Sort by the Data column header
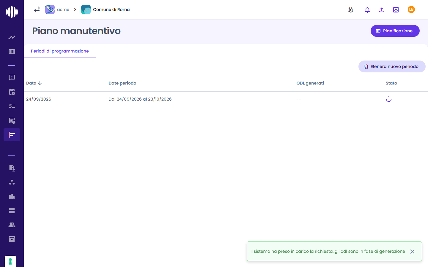This screenshot has width=428, height=267. (x=34, y=83)
